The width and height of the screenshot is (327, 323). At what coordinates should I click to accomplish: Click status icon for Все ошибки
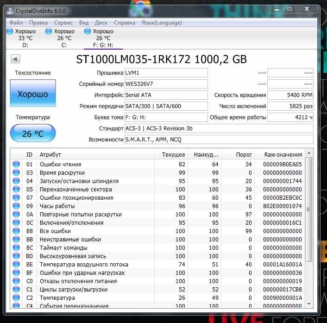click(16, 231)
